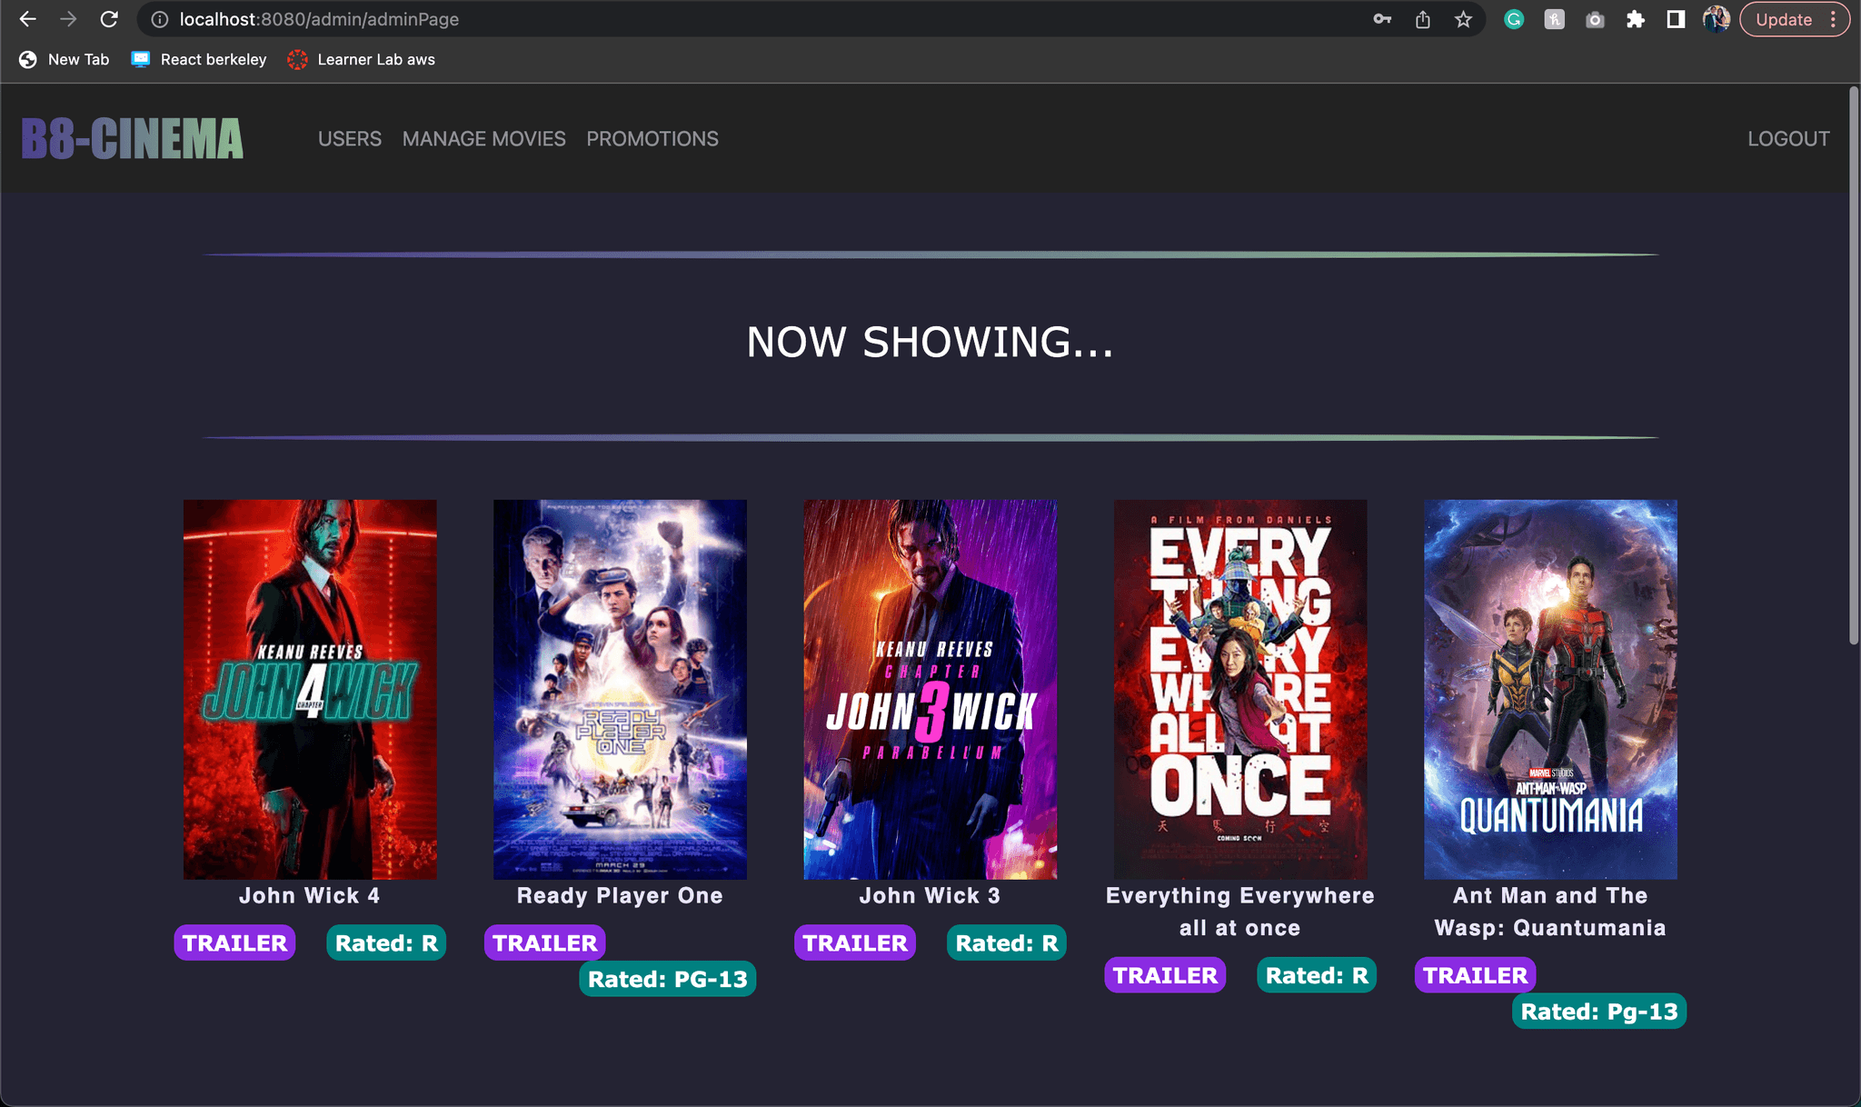Reload the page with the refresh icon

[109, 19]
